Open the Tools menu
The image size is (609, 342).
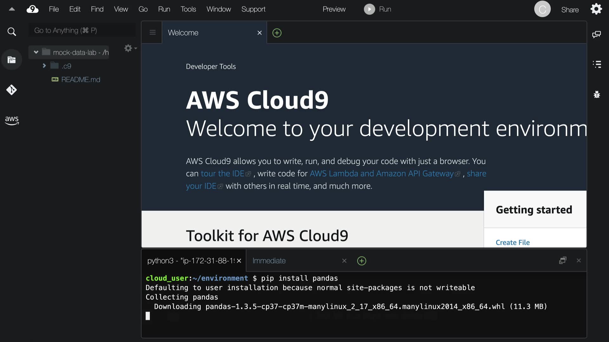point(188,9)
